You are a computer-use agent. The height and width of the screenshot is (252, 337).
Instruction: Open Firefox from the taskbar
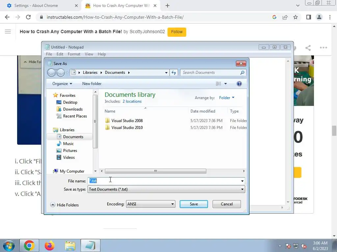coord(50,245)
